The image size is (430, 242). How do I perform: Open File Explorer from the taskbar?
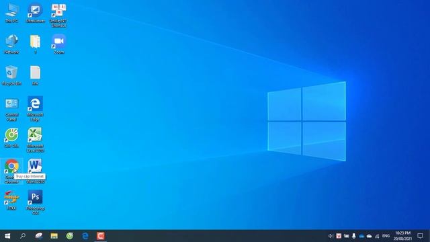point(54,236)
